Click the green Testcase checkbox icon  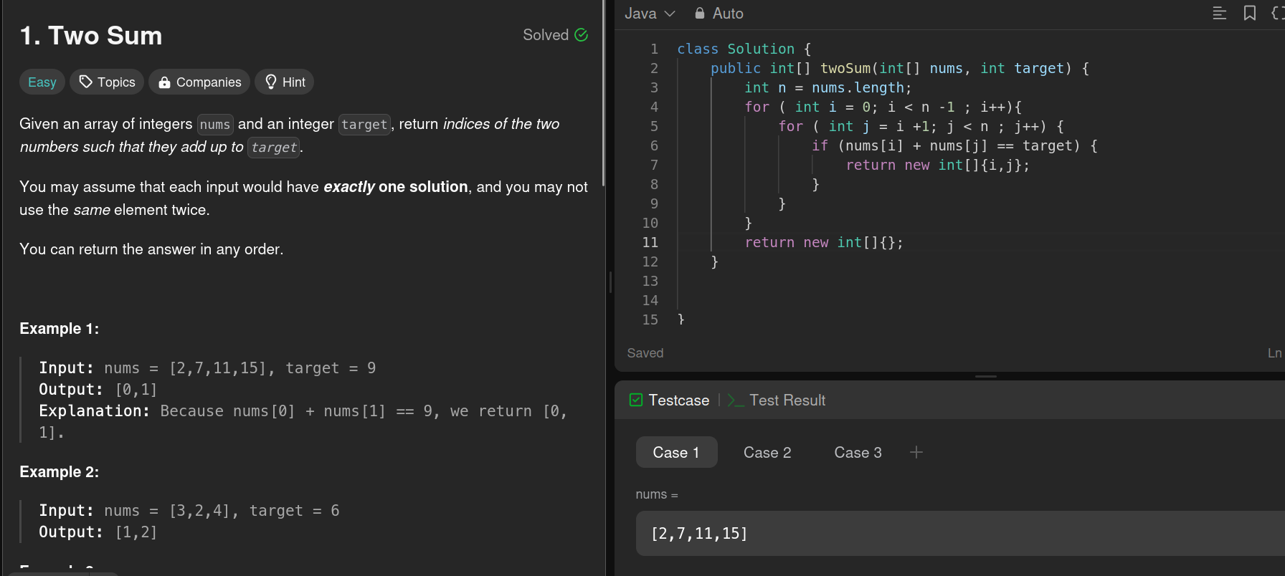pos(636,400)
